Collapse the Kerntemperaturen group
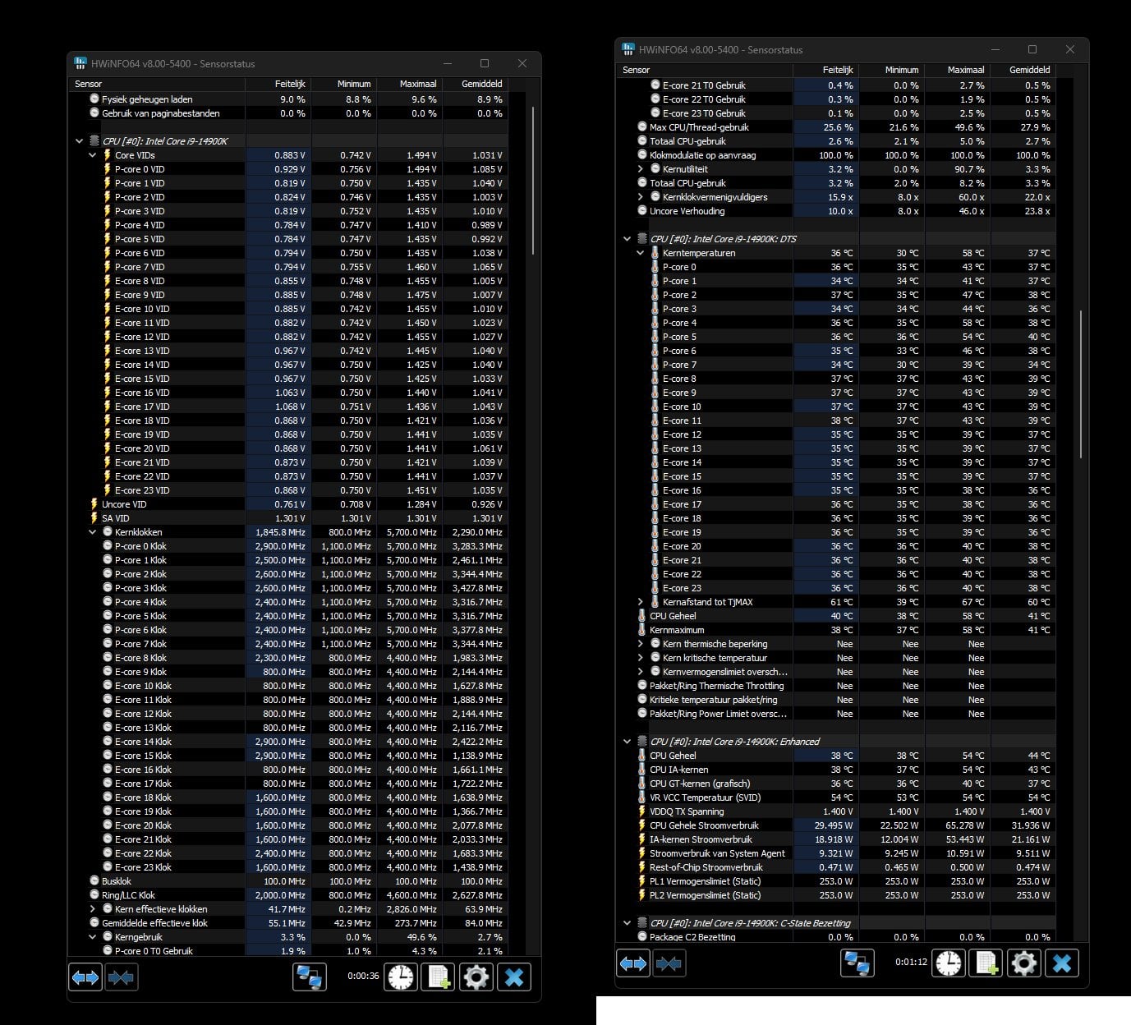This screenshot has width=1131, height=1025. [x=641, y=253]
